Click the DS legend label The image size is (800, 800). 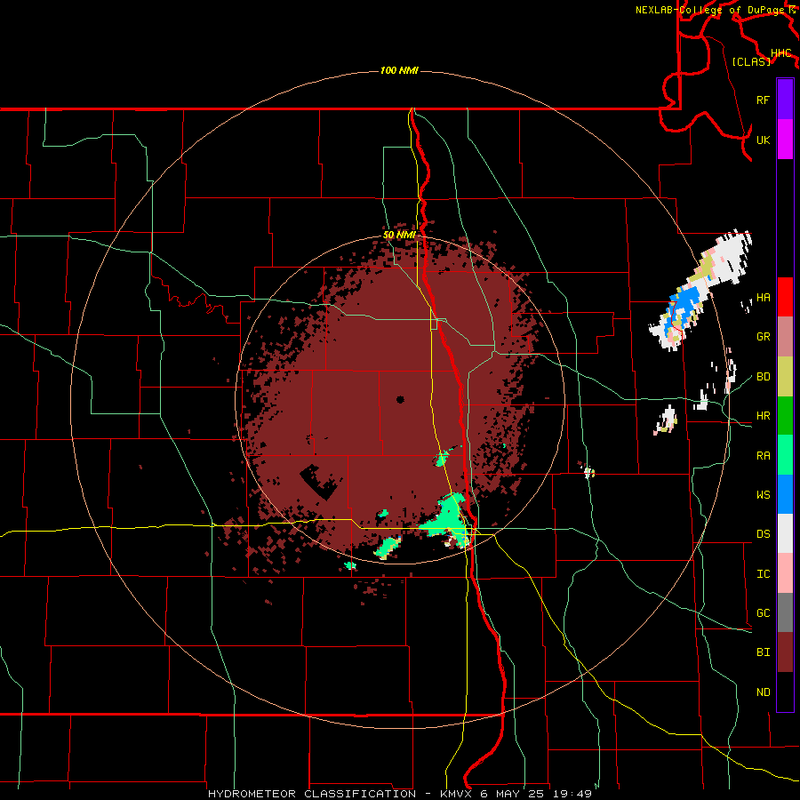pyautogui.click(x=763, y=534)
